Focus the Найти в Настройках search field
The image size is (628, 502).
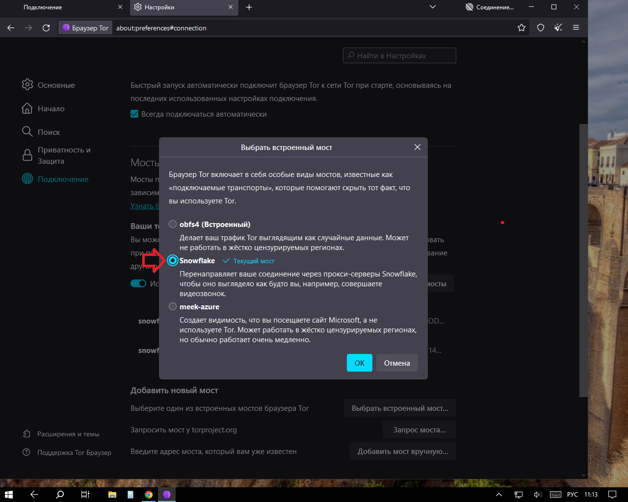coord(399,55)
